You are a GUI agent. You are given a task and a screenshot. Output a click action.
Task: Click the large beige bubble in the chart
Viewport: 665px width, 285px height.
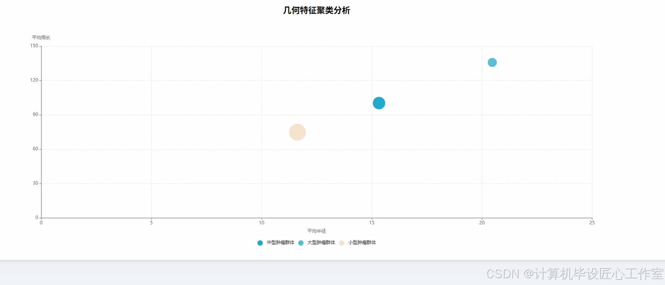click(297, 132)
